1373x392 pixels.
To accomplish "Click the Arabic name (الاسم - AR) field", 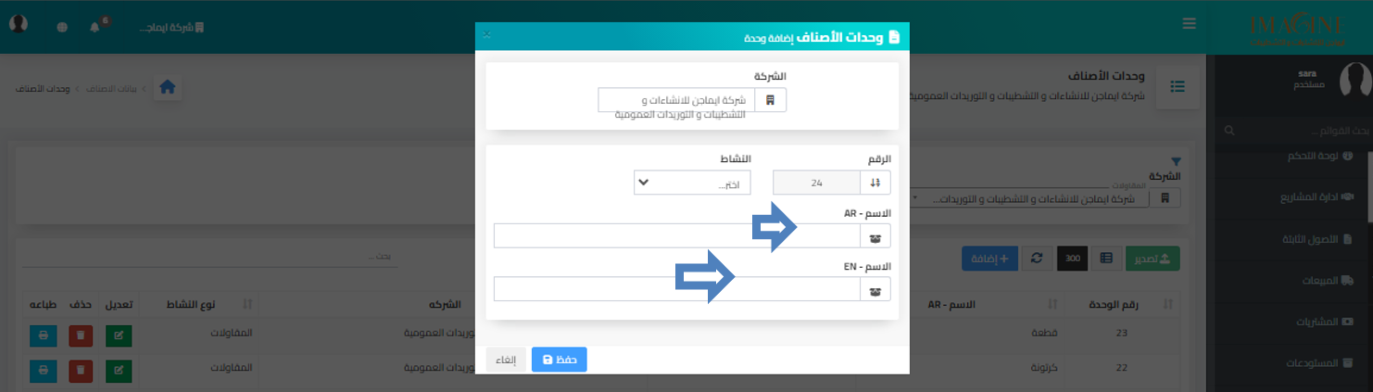I will click(x=676, y=236).
